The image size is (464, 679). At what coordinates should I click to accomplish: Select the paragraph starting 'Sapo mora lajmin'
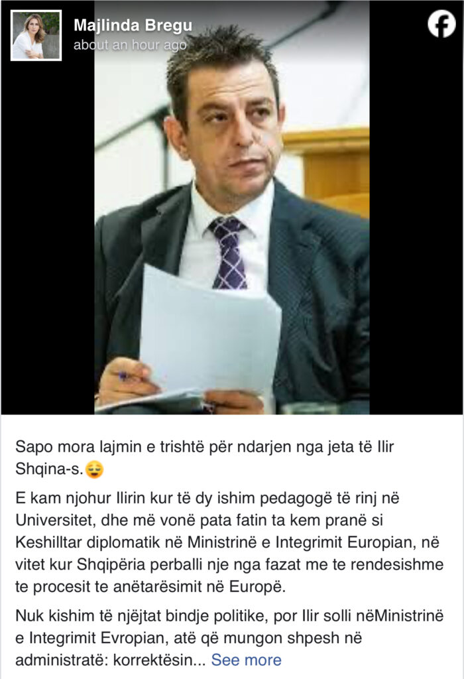coord(204,458)
